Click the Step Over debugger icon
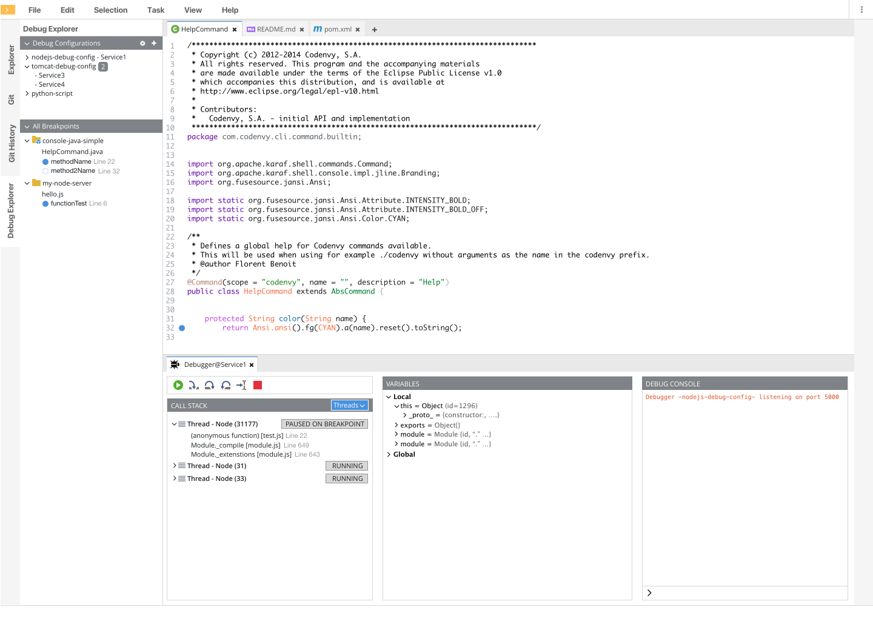Viewport: 873px width, 621px height. tap(209, 385)
